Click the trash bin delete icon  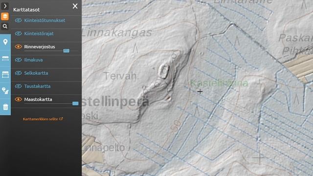tap(5, 107)
